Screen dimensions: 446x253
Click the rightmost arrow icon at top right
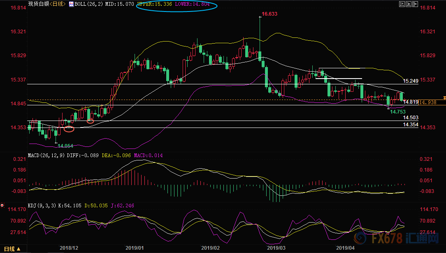[x=416, y=4]
